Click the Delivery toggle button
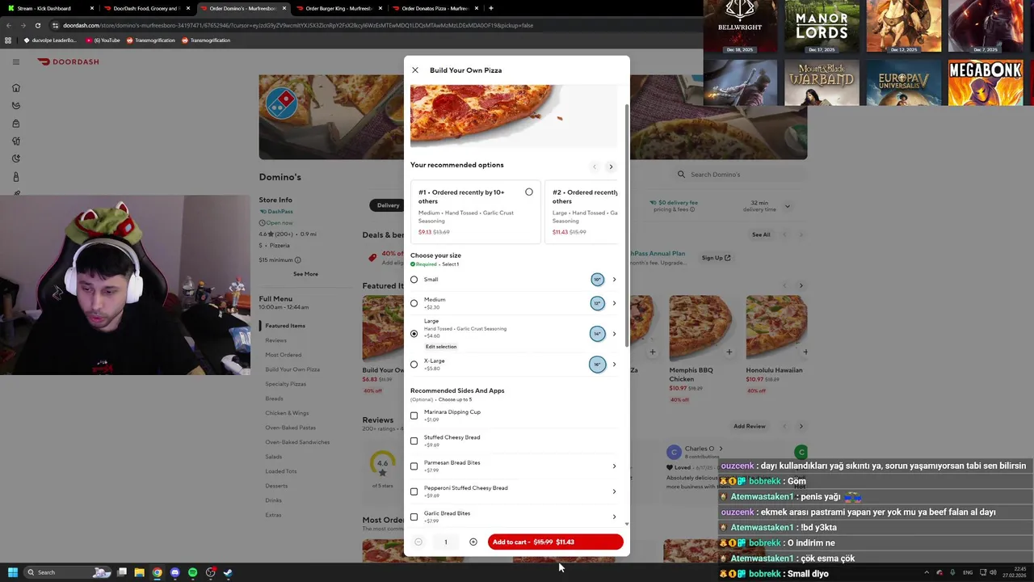 tap(389, 205)
